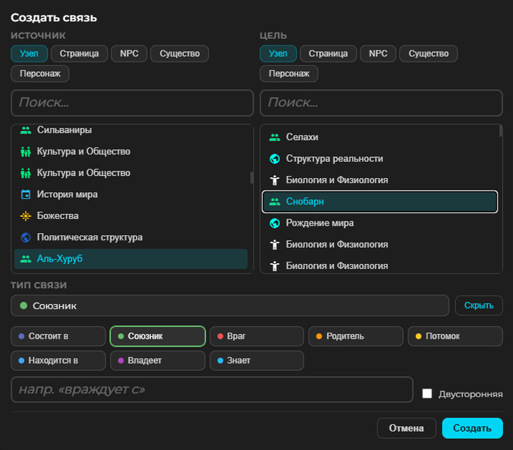The image size is (513, 450).
Task: Click the calendar icon beside История мира
Action: point(26,194)
